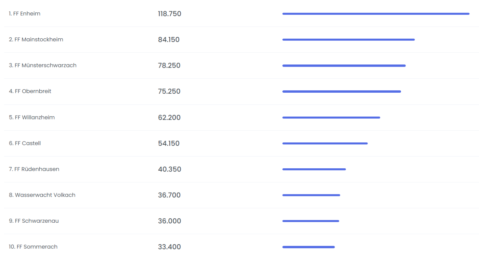Select the 78.250 points figure
479x260 pixels.
(169, 66)
